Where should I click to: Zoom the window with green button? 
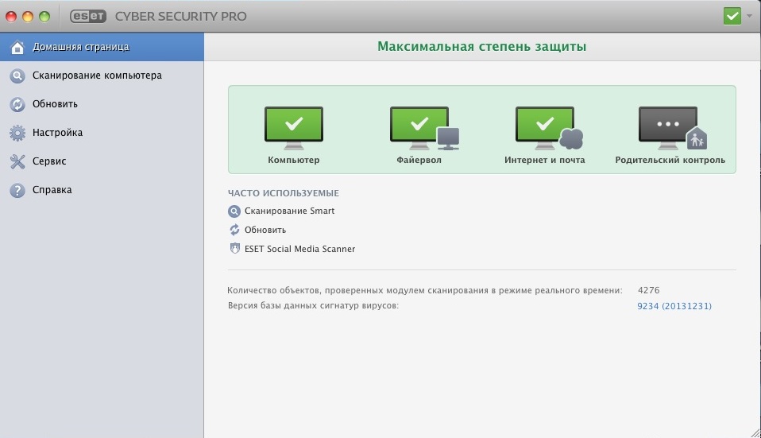coord(44,17)
